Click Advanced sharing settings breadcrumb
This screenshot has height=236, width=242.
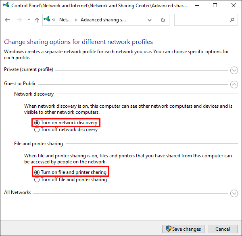point(103,20)
